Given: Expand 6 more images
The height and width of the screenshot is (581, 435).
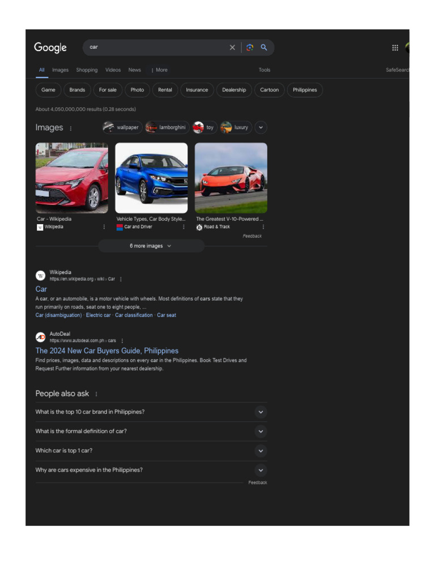Looking at the screenshot, I should click(x=151, y=246).
